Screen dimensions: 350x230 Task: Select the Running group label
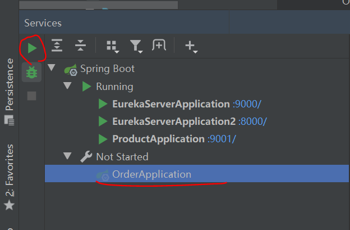click(x=114, y=87)
